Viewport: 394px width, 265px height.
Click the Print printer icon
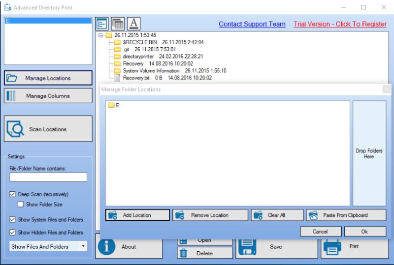click(332, 247)
